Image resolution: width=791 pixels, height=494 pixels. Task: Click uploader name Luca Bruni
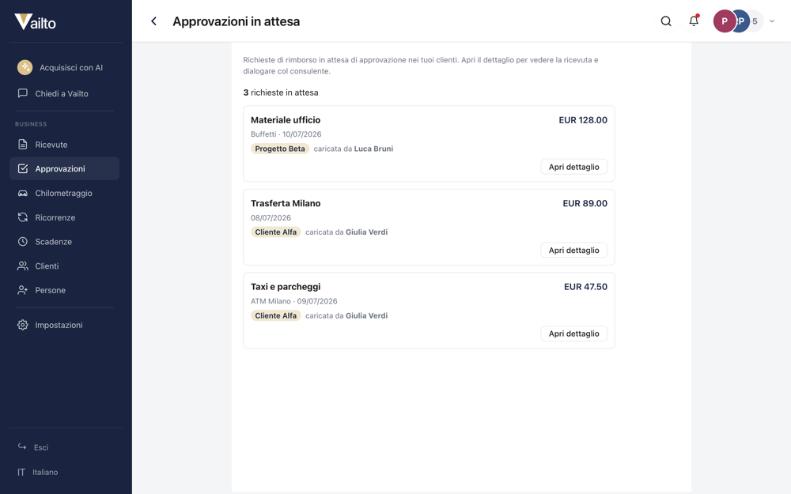(x=373, y=149)
